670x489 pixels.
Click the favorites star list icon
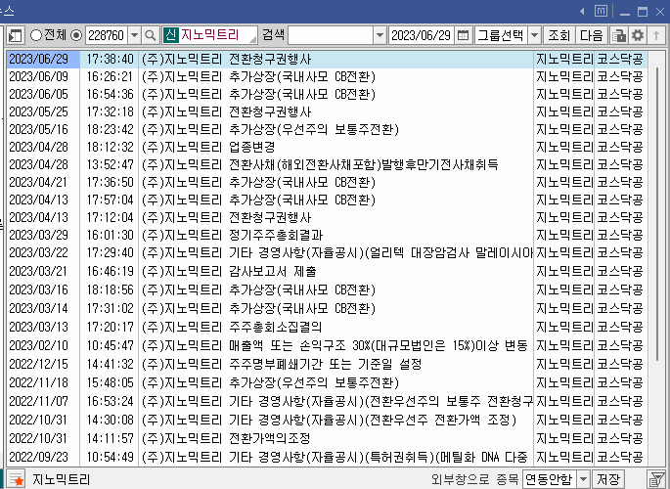coord(17,479)
